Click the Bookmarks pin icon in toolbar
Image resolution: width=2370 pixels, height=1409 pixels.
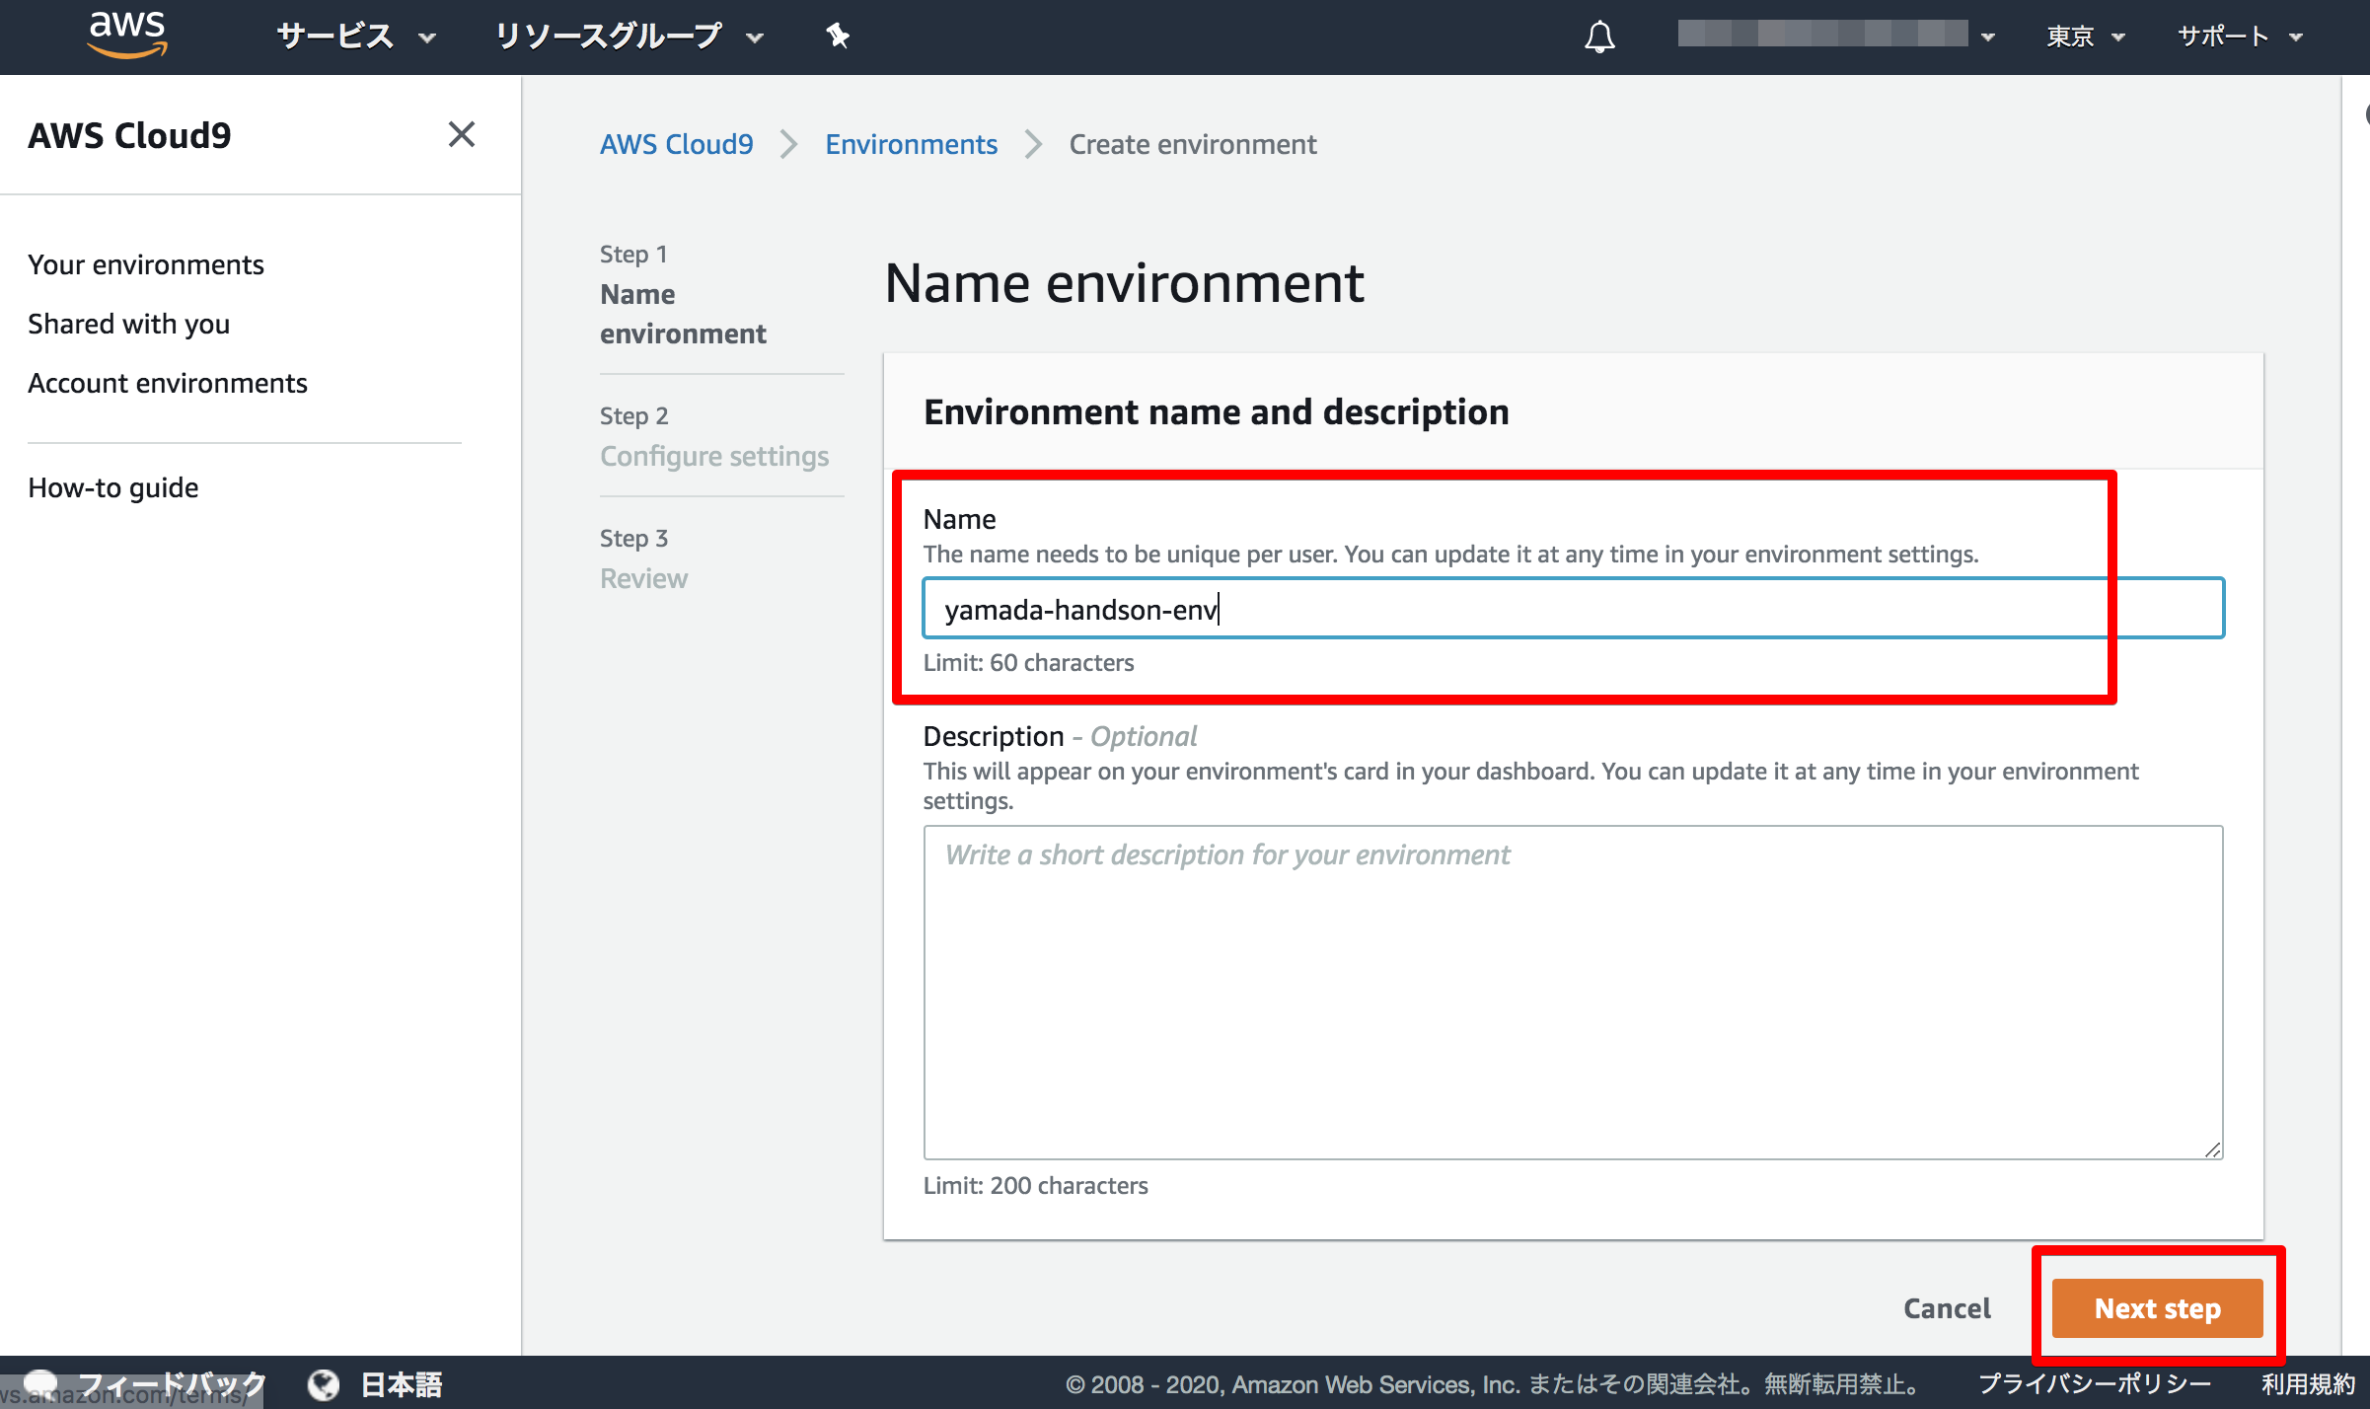click(839, 32)
